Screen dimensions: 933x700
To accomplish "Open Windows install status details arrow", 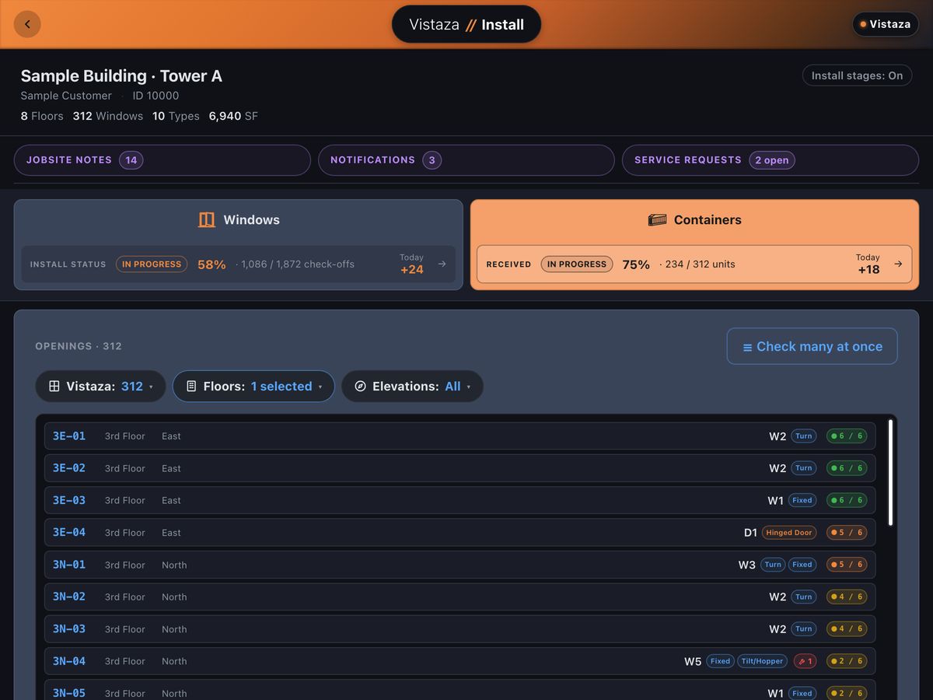I will tap(442, 264).
